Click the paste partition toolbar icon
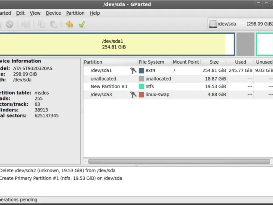Image resolution: width=273 pixels, height=205 pixels. [x=54, y=24]
